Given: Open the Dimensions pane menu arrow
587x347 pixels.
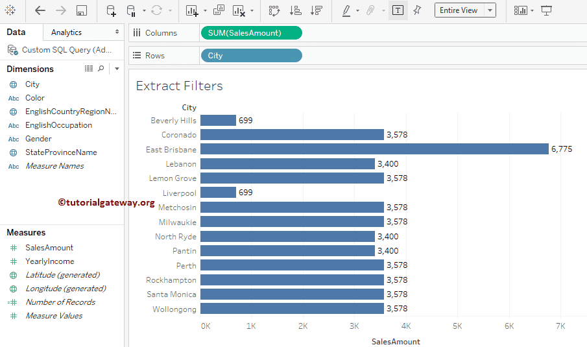Looking at the screenshot, I should [117, 69].
